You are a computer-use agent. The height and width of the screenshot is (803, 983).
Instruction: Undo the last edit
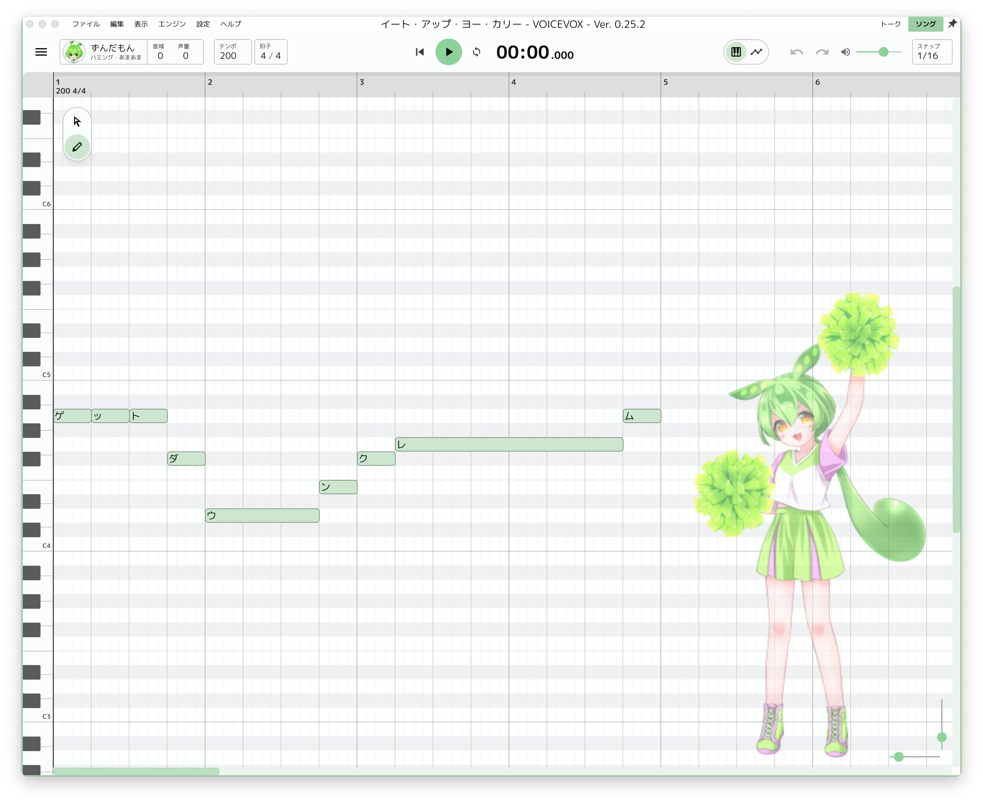[797, 52]
